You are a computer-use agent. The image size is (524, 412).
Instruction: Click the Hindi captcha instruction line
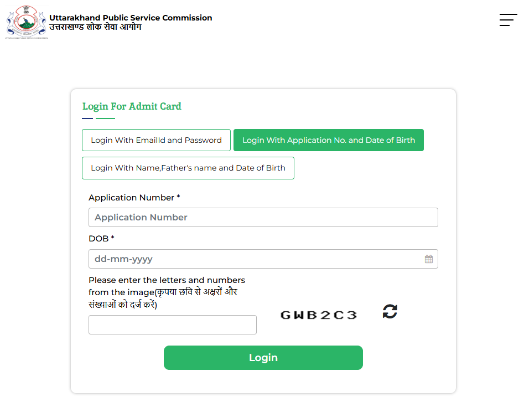pyautogui.click(x=123, y=305)
